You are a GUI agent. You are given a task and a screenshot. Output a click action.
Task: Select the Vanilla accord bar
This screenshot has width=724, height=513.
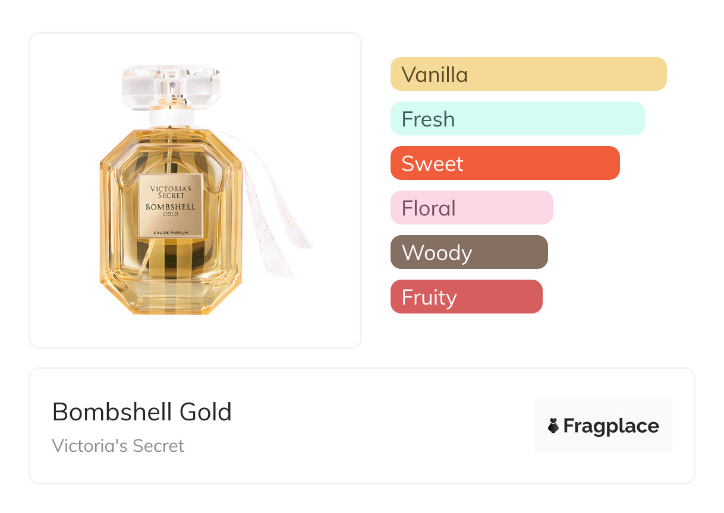(x=528, y=74)
